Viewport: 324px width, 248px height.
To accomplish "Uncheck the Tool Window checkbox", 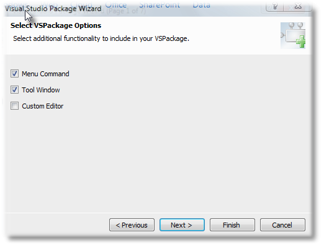I will [14, 90].
